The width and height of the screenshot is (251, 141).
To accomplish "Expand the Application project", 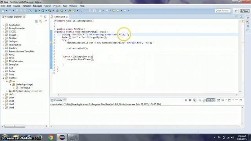I will click(3, 25).
